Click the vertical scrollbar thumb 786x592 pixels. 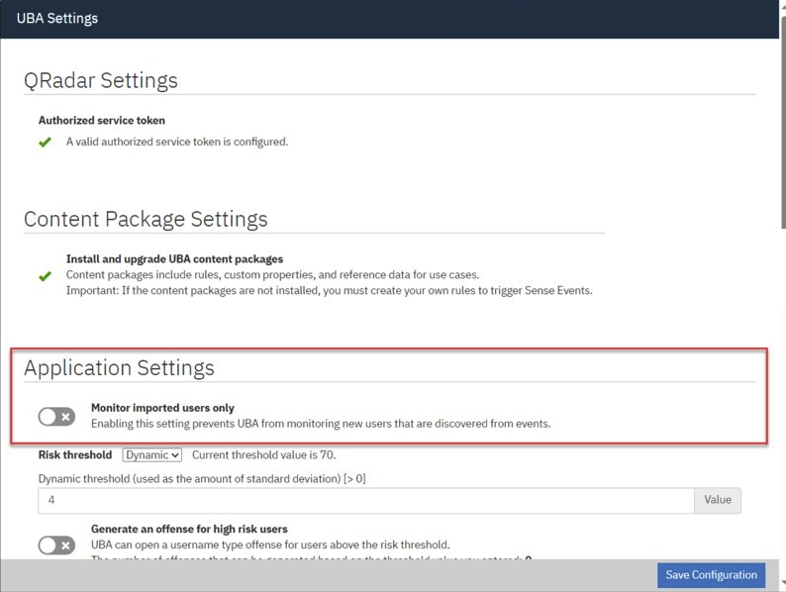point(782,121)
